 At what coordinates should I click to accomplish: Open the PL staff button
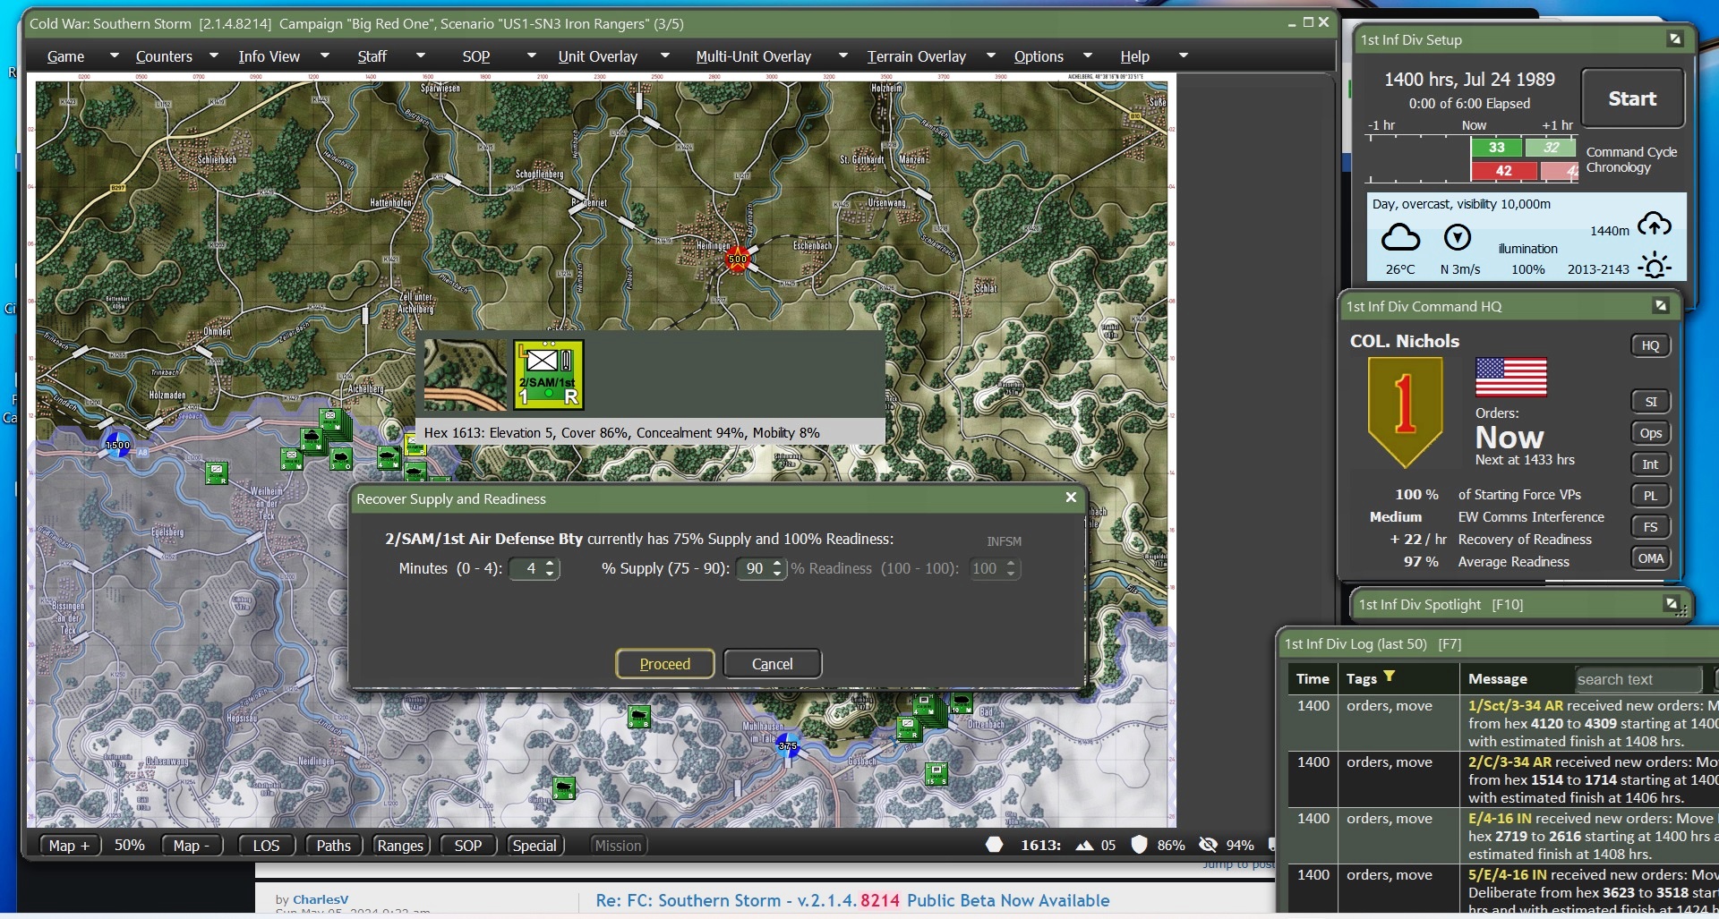[1651, 496]
